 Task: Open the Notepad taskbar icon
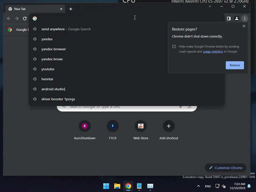[x=139, y=186]
